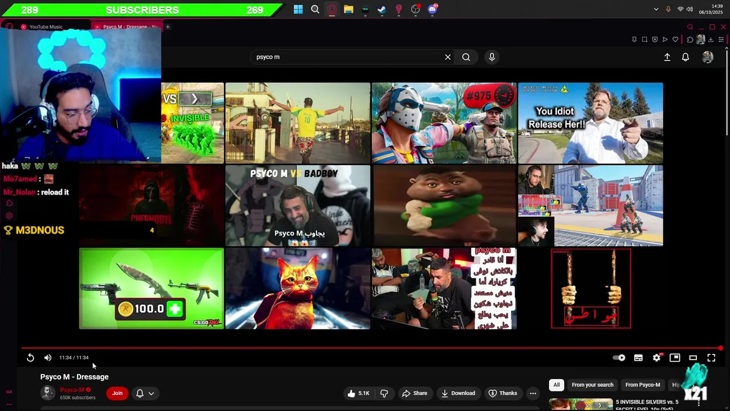Open Opera tab search icon
The image size is (730, 411).
(690, 27)
